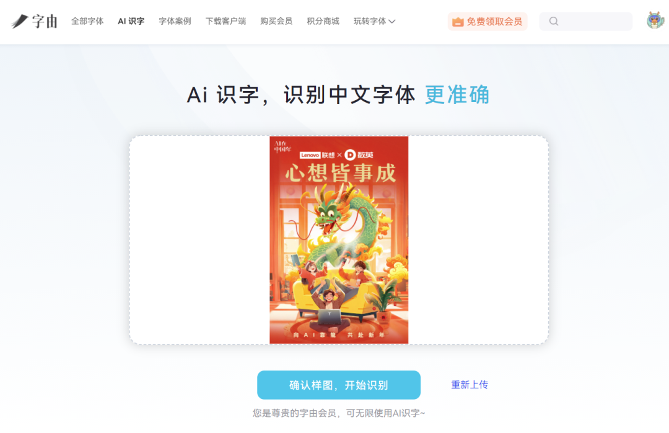Click 确认样图，开始识别 button
Viewport: 669px width, 433px height.
tap(339, 385)
